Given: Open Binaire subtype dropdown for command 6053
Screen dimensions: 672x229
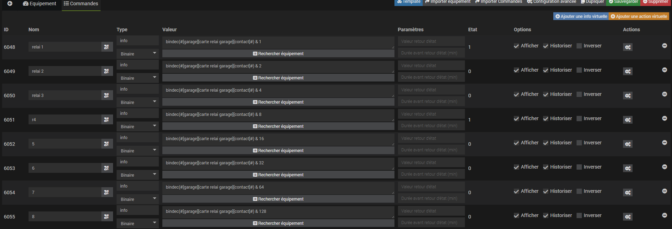Looking at the screenshot, I should click(x=138, y=175).
